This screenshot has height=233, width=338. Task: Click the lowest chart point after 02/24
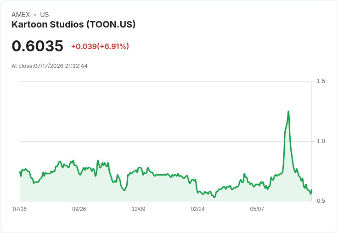click(214, 197)
